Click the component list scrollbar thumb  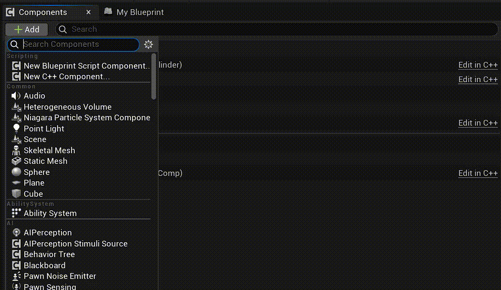154,76
